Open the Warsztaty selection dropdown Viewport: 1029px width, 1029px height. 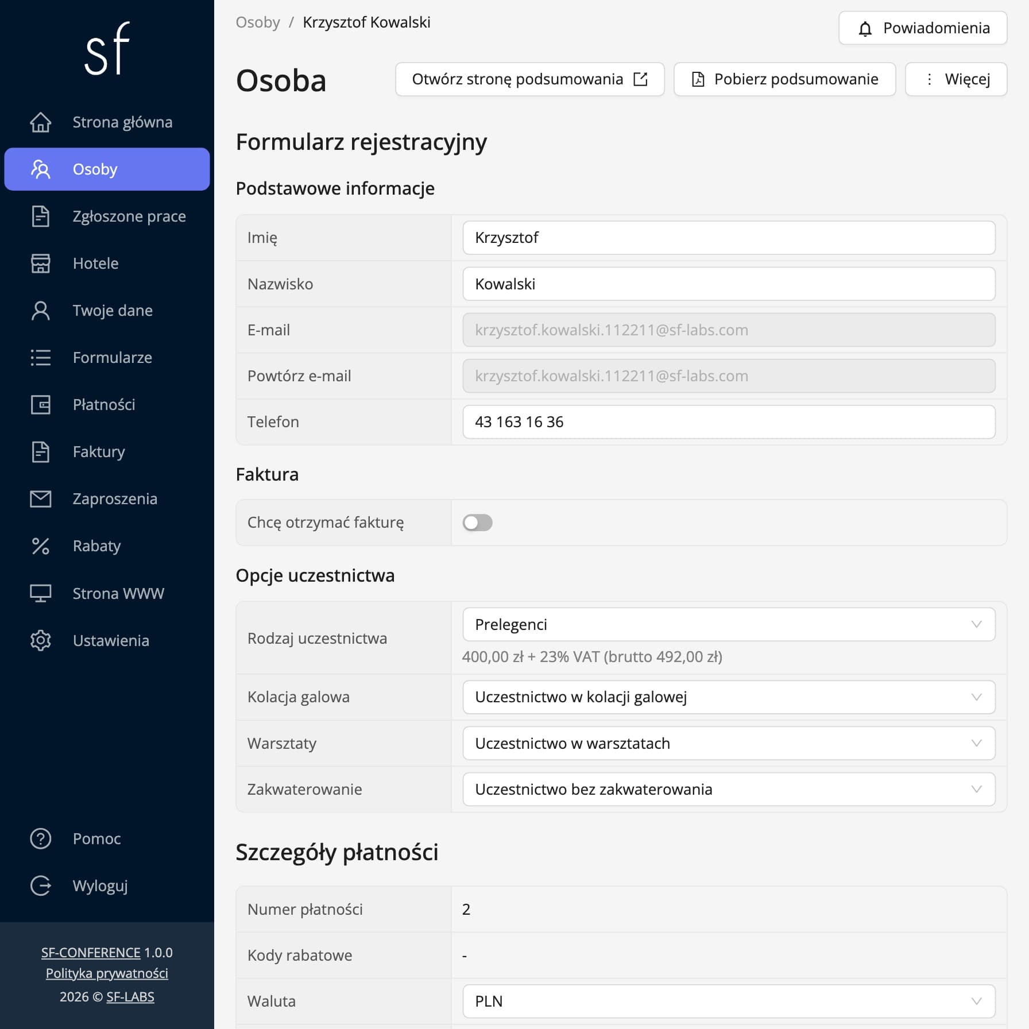pyautogui.click(x=729, y=744)
